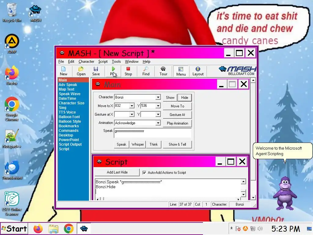Select Script Output in sidebar
Viewport: 313px width, 235px height.
(x=70, y=144)
